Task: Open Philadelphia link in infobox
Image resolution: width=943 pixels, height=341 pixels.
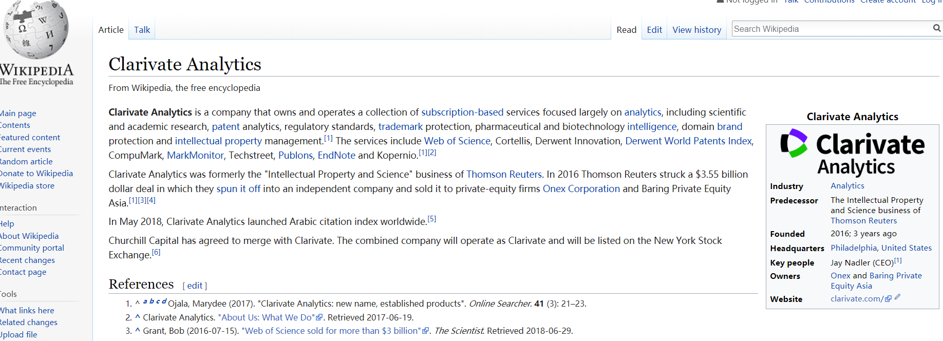Action: pos(854,248)
